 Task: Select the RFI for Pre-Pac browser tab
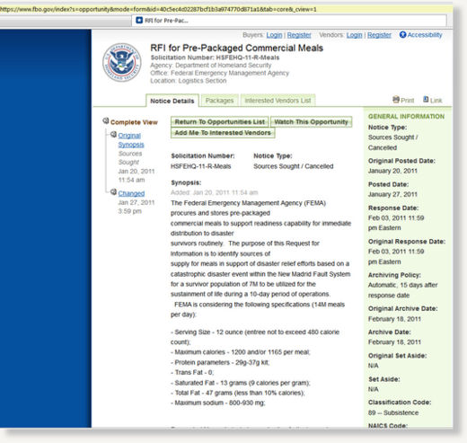pyautogui.click(x=289, y=21)
